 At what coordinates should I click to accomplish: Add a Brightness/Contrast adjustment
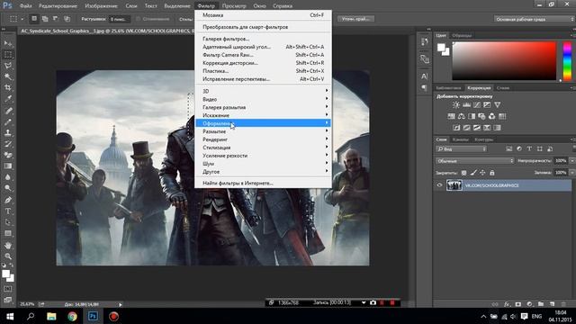456,104
